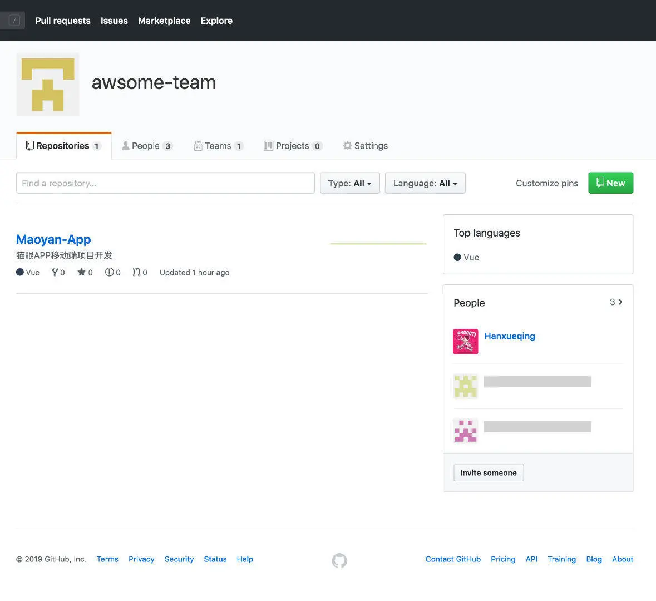This screenshot has height=601, width=656.
Task: Click the Repositories book icon
Action: coord(29,145)
